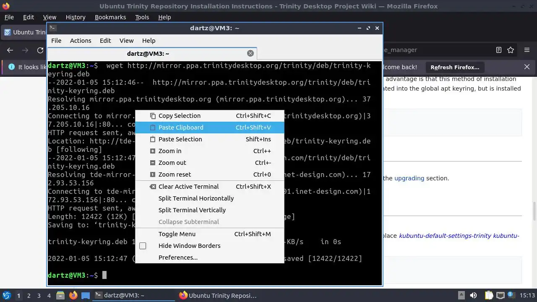Screen dimensions: 537x302
Task: Click system tray eject/removable media icon
Action: click(x=461, y=295)
